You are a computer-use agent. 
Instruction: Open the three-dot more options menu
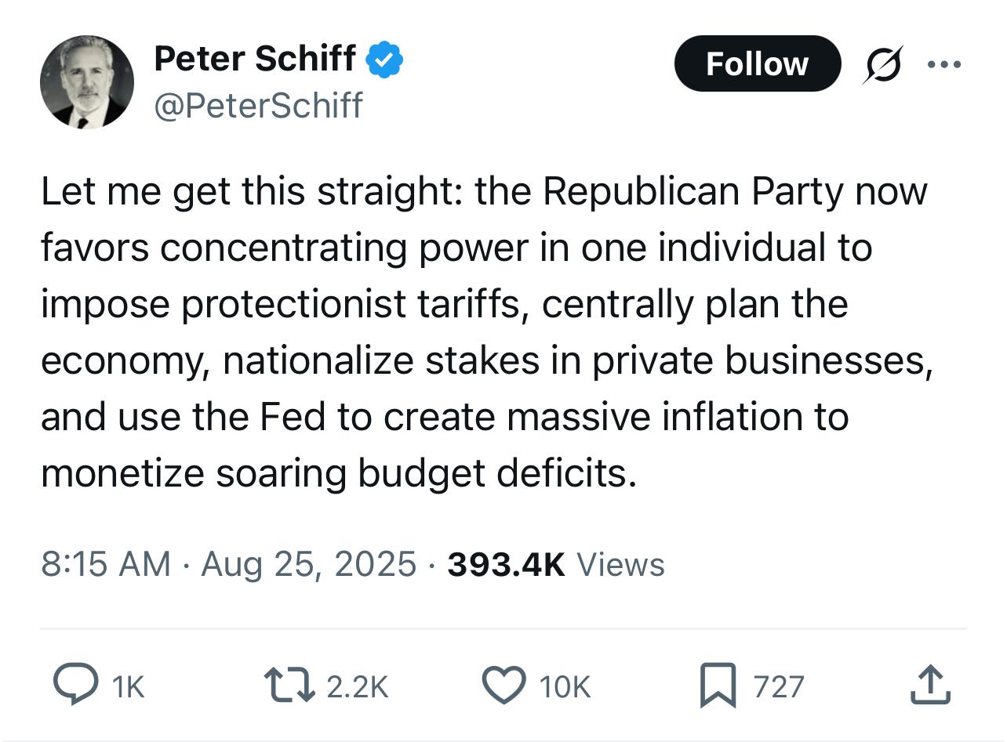[x=943, y=64]
